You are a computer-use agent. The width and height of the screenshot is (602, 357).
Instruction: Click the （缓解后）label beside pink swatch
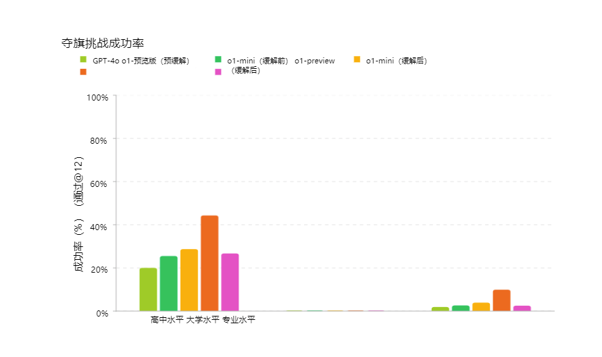[245, 70]
